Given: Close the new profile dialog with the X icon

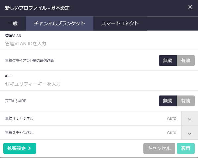Looking at the screenshot, I should click(190, 7).
